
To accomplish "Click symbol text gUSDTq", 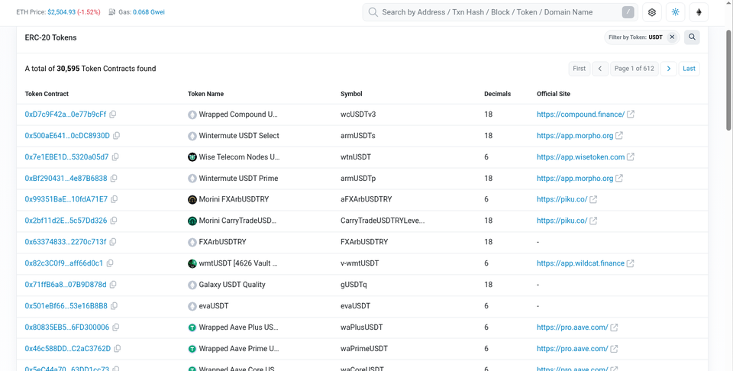I will pyautogui.click(x=354, y=285).
